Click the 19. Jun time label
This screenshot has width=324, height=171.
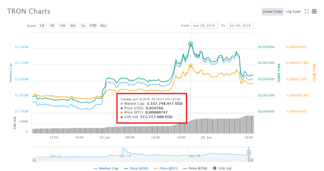pyautogui.click(x=105, y=138)
